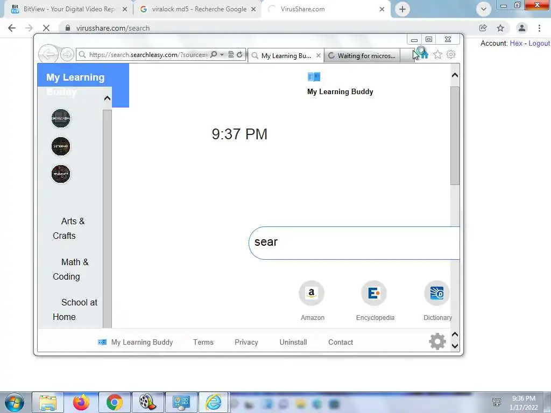
Task: Click Internet Explorer back arrow button
Action: click(48, 54)
